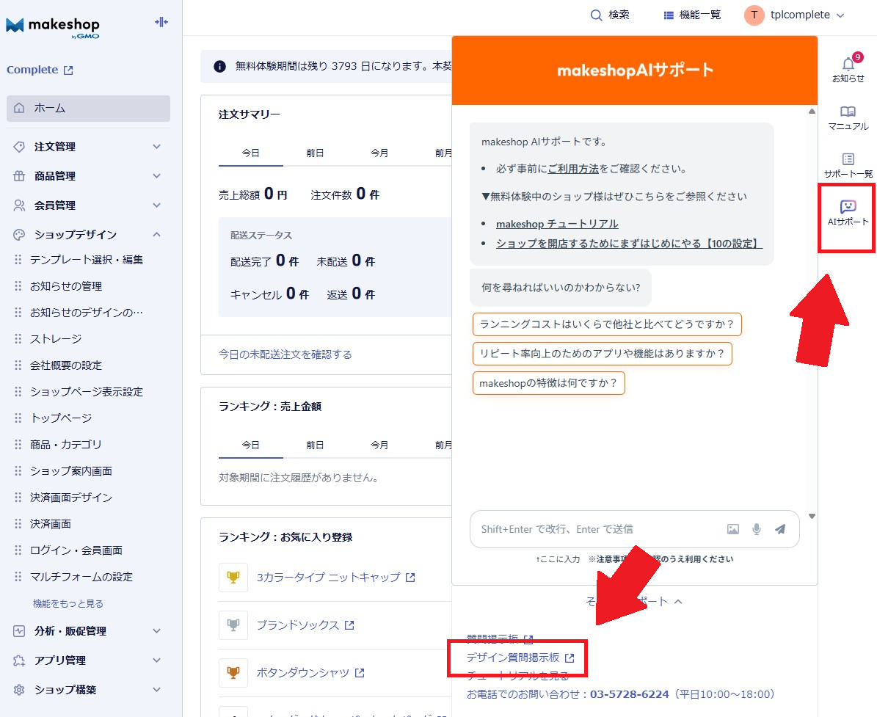Viewport: 877px width, 717px height.
Task: Expand the ショップ構築 menu
Action: click(88, 690)
